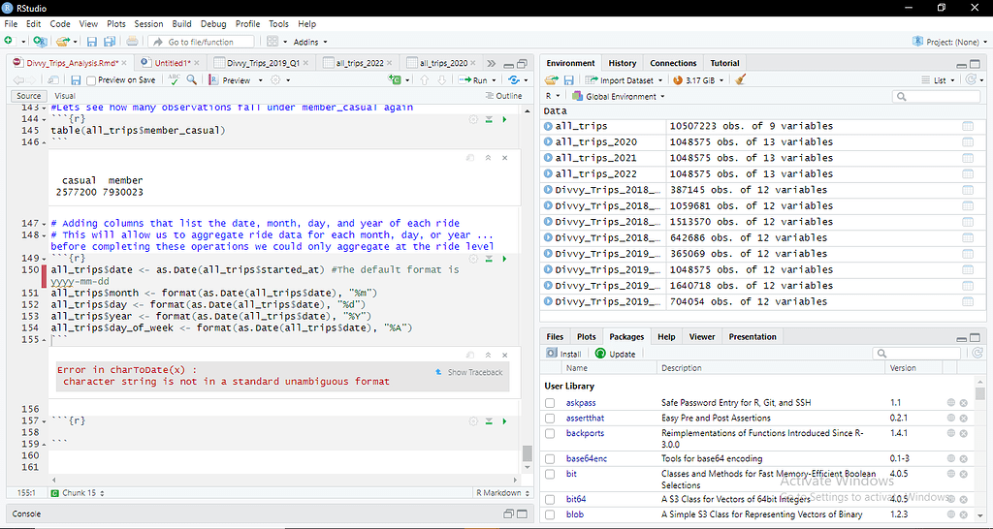Load workspace folder icon in Environment pane
The image size is (993, 529).
click(551, 79)
